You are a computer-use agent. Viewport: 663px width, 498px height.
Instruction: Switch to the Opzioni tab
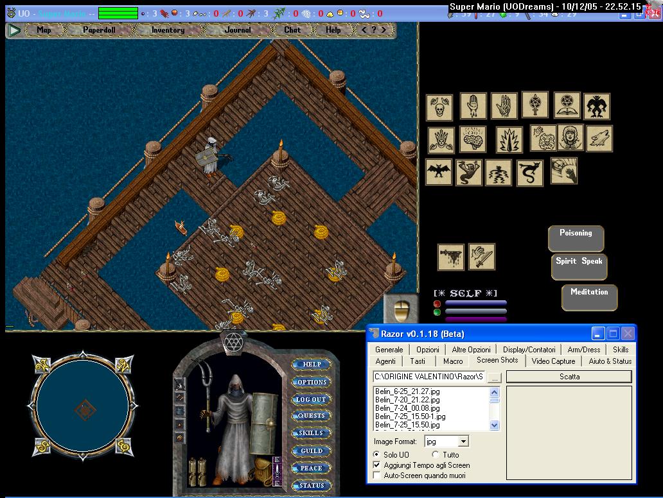(x=428, y=350)
